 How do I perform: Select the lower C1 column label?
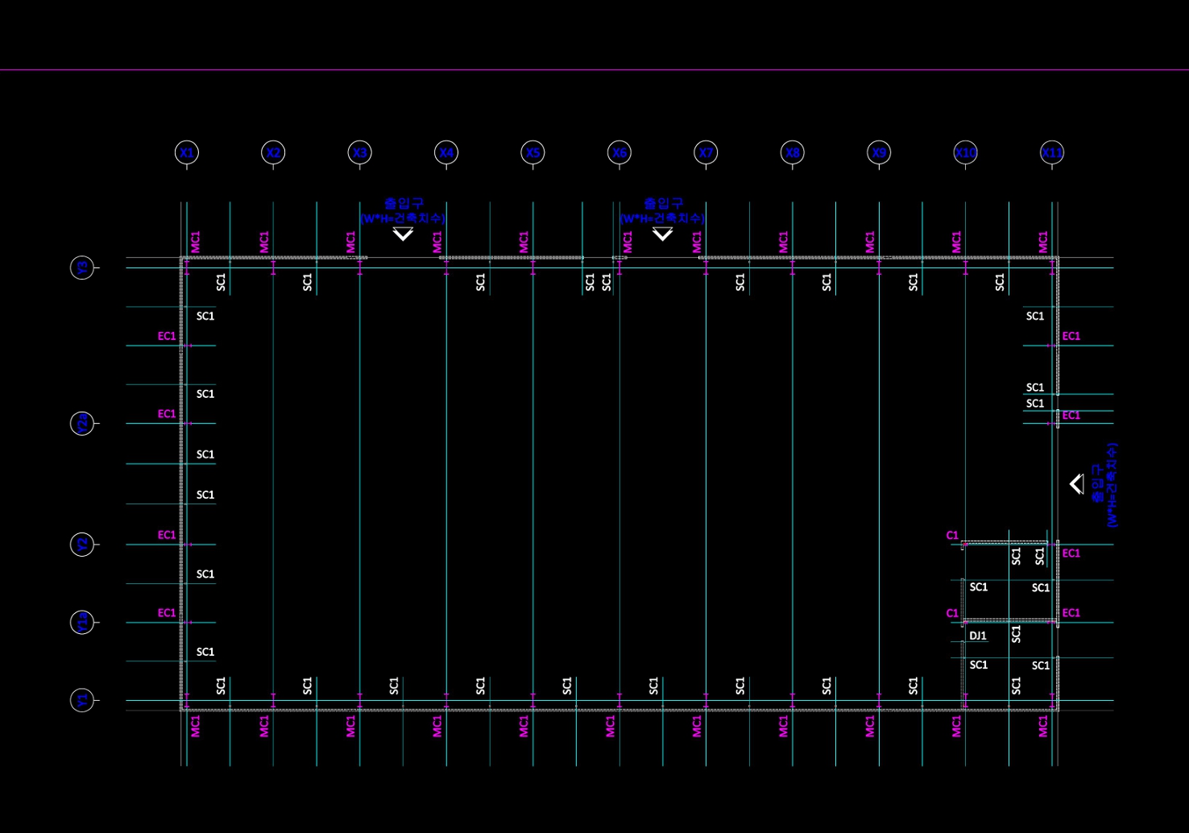[952, 613]
